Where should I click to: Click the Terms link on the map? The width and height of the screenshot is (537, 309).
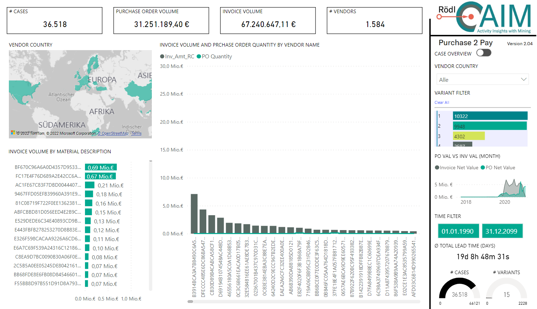coord(136,133)
